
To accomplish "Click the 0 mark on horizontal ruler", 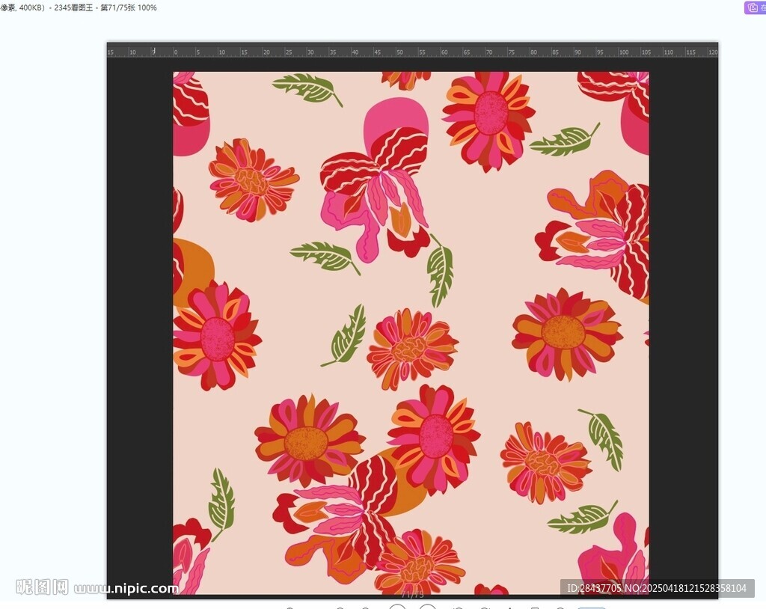I will click(176, 52).
